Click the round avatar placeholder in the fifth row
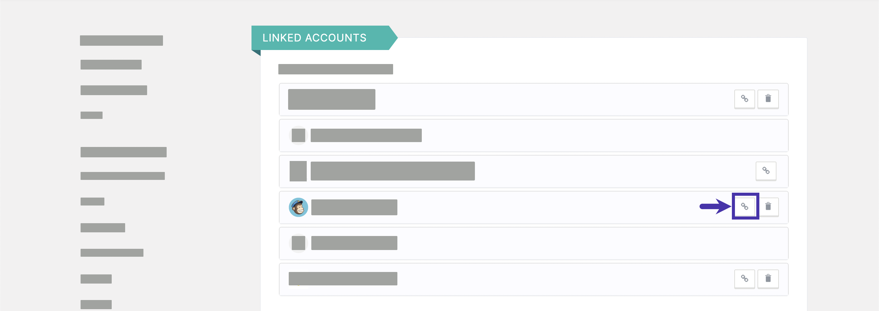The image size is (879, 311). (298, 243)
